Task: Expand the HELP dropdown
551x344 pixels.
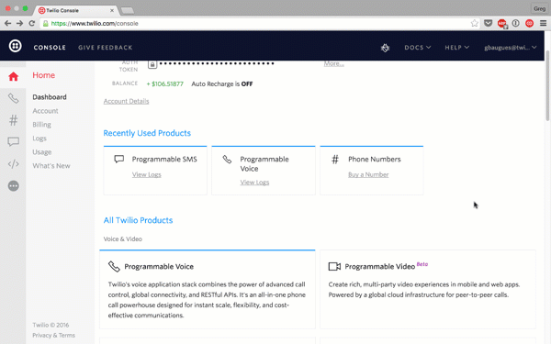Action: (x=456, y=48)
